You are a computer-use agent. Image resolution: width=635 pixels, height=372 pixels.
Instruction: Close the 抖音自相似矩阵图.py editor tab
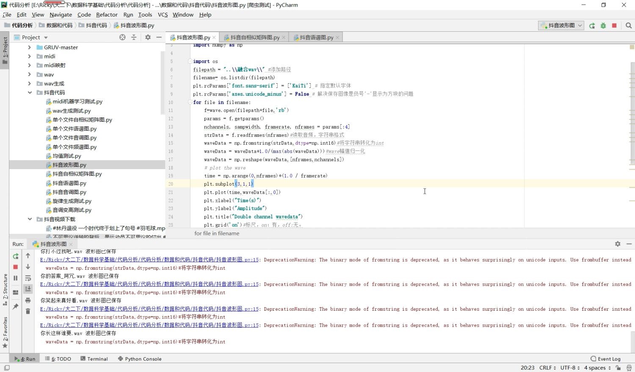click(284, 38)
